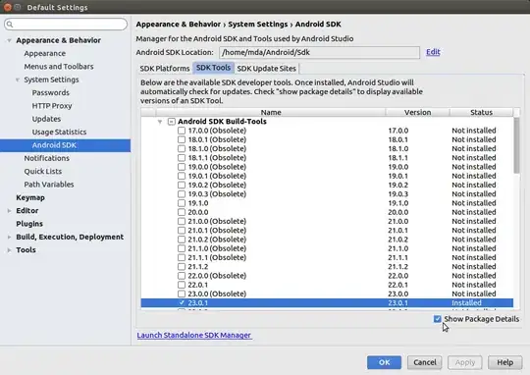Expand the Tools settings section
This screenshot has width=530, height=375.
point(9,250)
